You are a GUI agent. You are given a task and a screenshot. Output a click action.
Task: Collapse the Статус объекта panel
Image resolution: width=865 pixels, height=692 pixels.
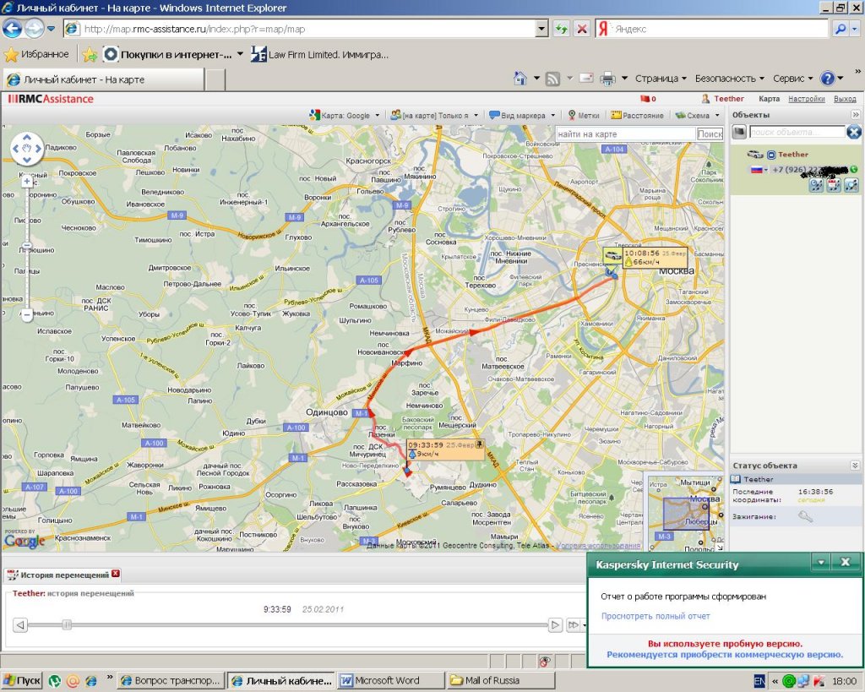pos(855,466)
